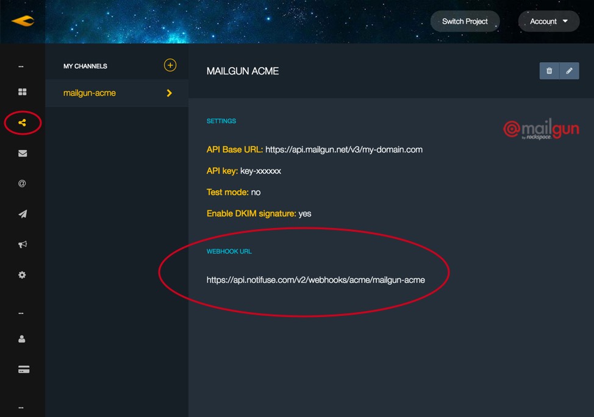Viewport: 594px width, 417px height.
Task: Click the MY CHANNELS heading
Action: (85, 66)
